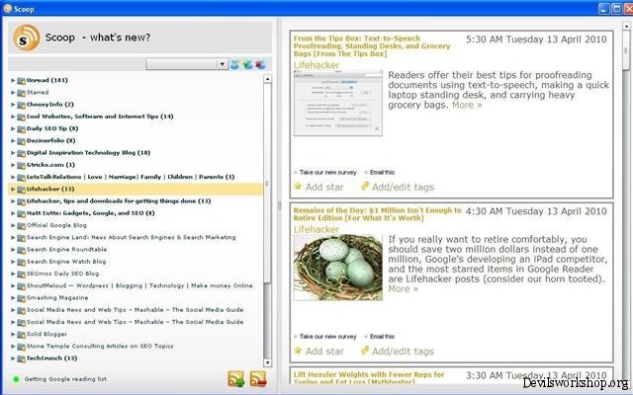This screenshot has width=633, height=395.
Task: Click Email this in second article
Action: (383, 336)
